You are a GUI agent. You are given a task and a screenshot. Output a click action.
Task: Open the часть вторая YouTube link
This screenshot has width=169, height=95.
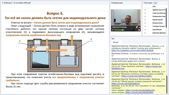pyautogui.click(x=139, y=93)
